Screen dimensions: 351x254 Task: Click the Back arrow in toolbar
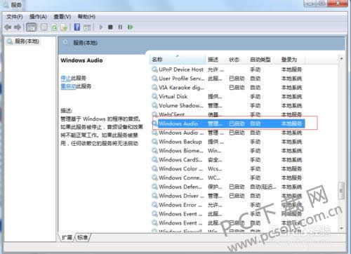(x=8, y=27)
